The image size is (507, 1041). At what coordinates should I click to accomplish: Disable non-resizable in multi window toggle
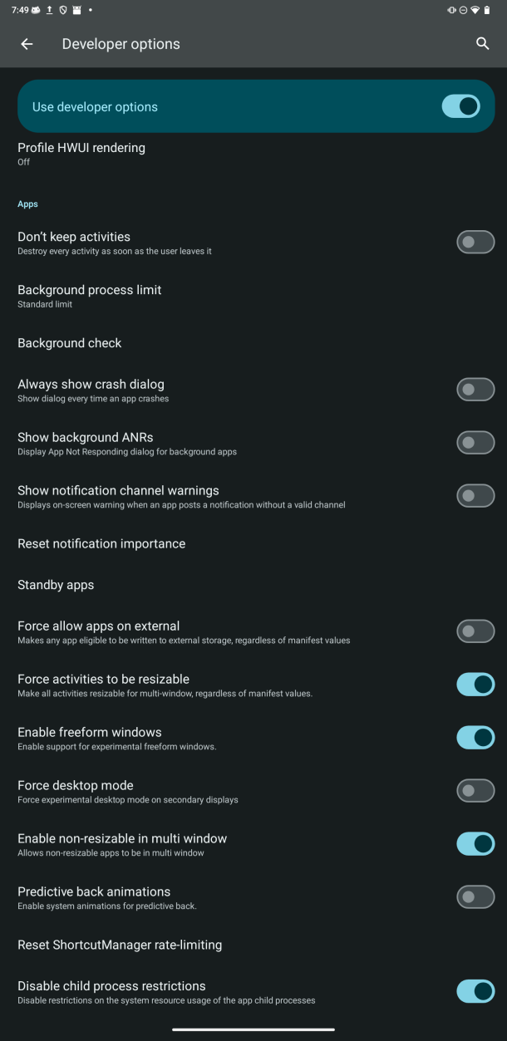coord(475,844)
